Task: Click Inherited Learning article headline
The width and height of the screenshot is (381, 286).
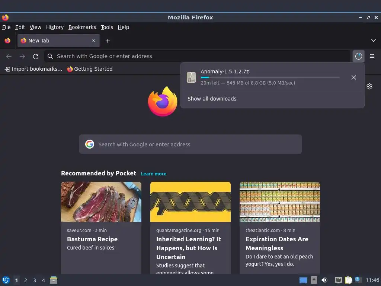Action: [x=189, y=248]
